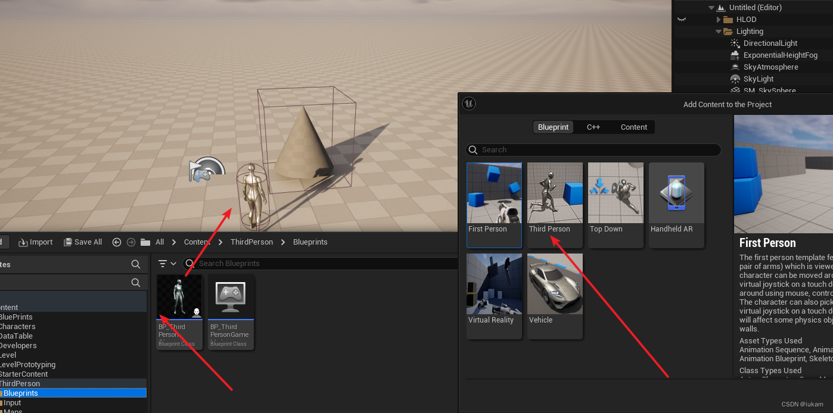
Task: Select ExponentialHeightFog label in the Outliner
Action: pos(781,55)
